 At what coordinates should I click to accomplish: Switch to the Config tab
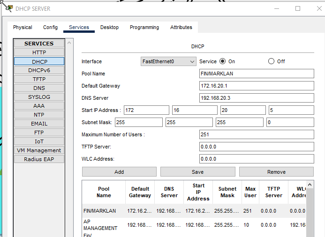pos(50,27)
